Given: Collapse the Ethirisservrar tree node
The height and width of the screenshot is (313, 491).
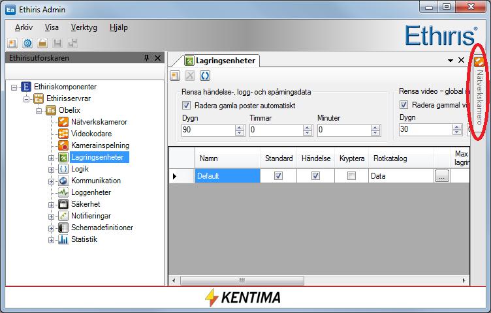Looking at the screenshot, I should (26, 99).
